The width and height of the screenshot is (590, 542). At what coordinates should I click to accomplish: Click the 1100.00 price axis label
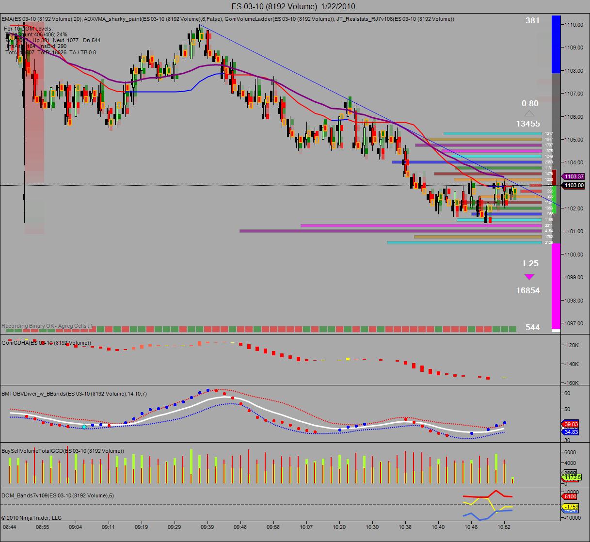pos(573,255)
